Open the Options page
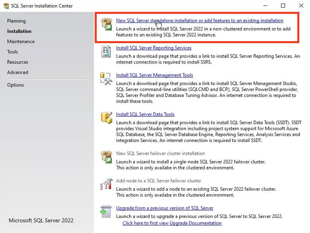This screenshot has width=310, height=233. click(15, 85)
